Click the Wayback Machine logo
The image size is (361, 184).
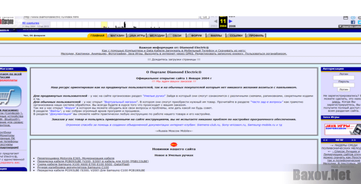7,21
